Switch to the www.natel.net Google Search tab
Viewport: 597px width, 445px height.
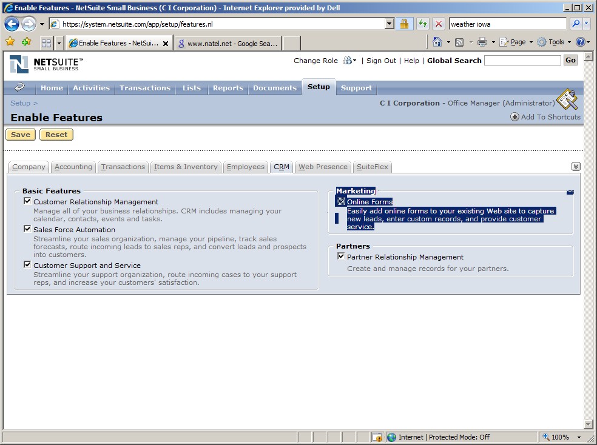pyautogui.click(x=228, y=44)
